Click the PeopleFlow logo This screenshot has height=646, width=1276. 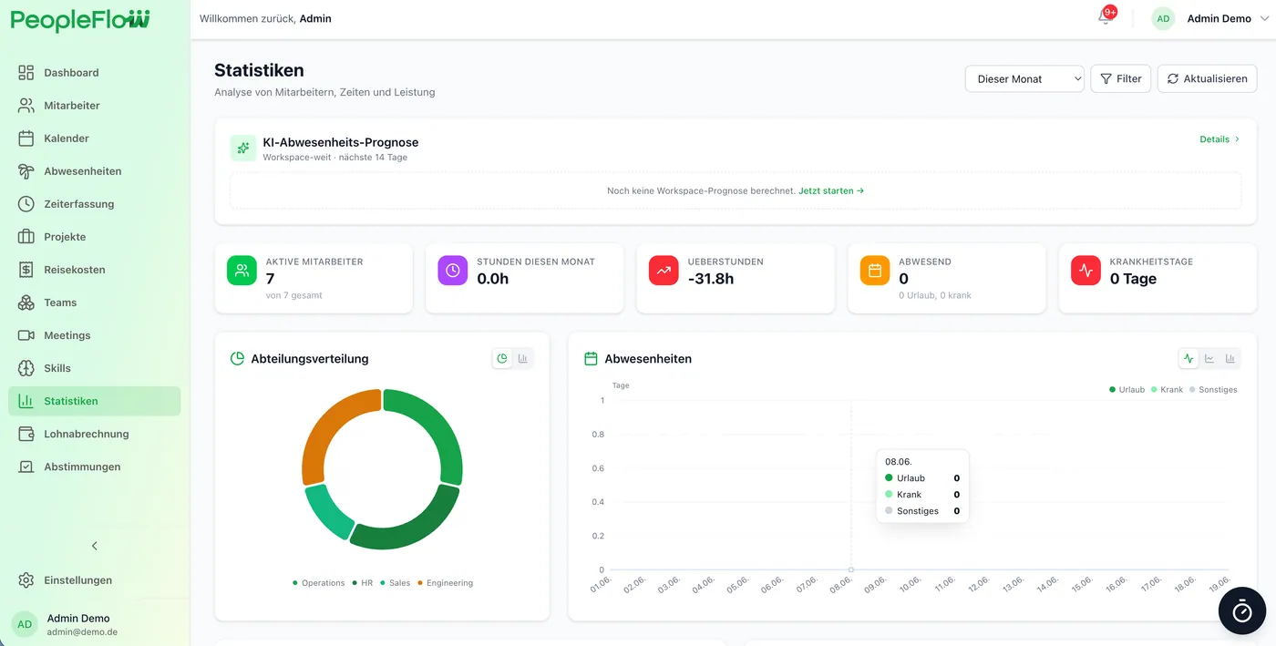point(80,21)
